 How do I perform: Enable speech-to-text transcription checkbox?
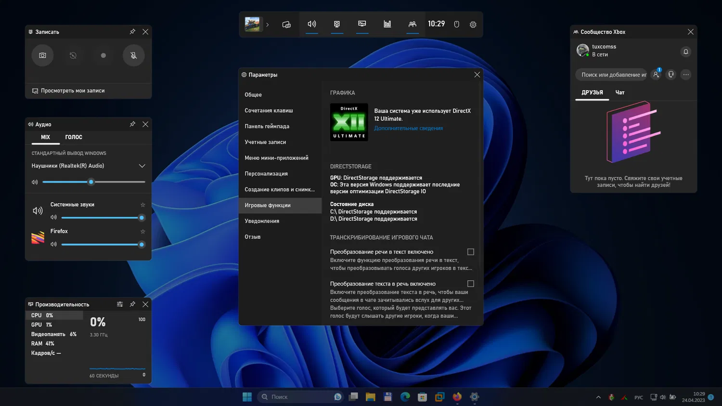click(x=471, y=252)
